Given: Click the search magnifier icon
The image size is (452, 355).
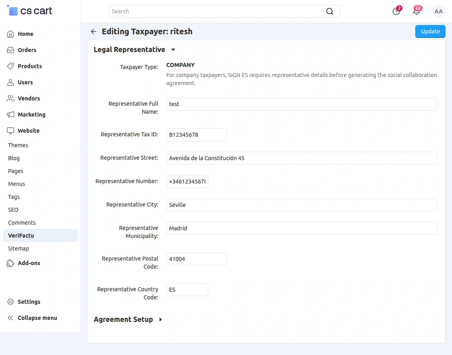Looking at the screenshot, I should pyautogui.click(x=329, y=11).
